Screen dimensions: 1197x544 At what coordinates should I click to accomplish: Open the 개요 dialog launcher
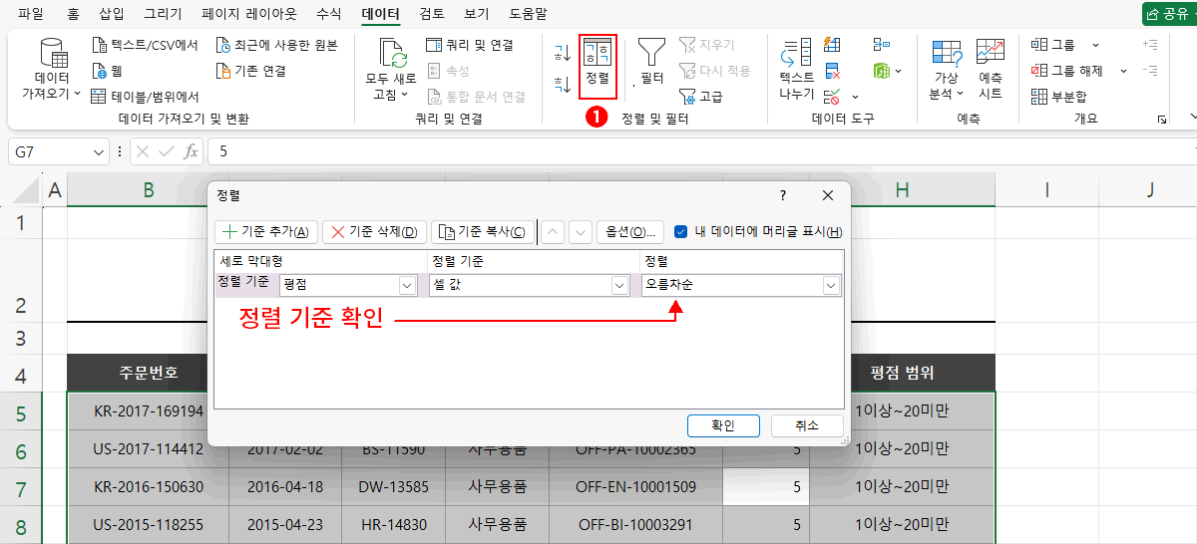(x=1162, y=120)
